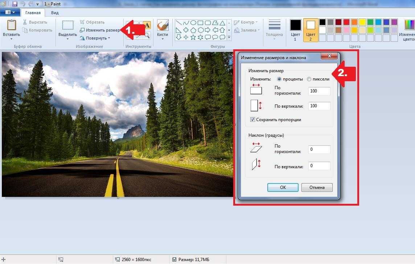Click the Paste (Вставить) clipboard icon

11,25
